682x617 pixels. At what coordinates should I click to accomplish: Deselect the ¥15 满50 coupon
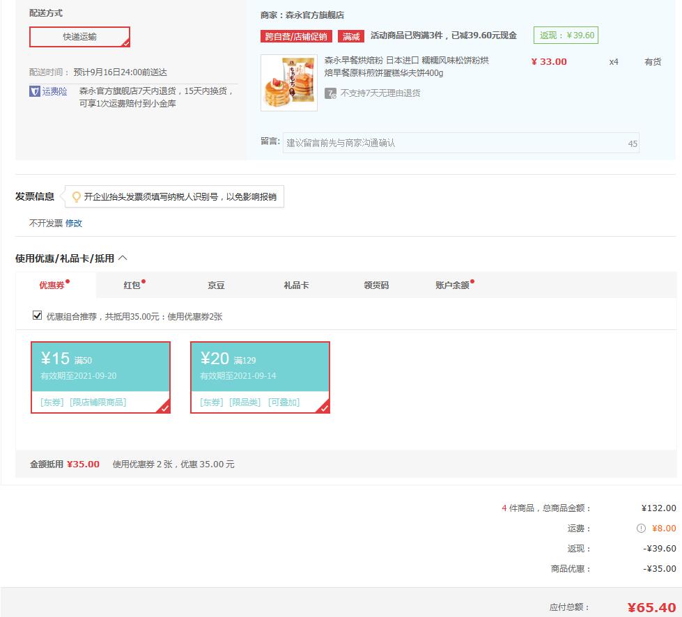coord(100,377)
